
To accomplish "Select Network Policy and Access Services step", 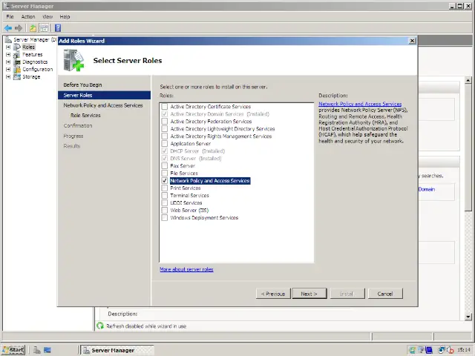I will 103,105.
